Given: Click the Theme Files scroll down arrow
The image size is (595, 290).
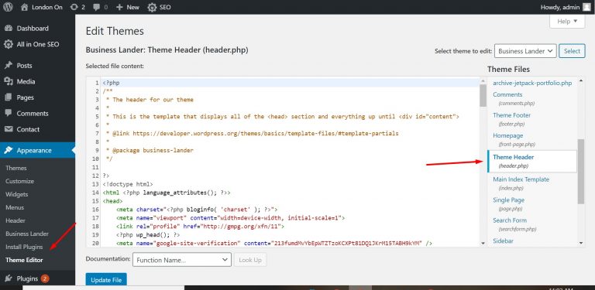Looking at the screenshot, I should 581,243.
